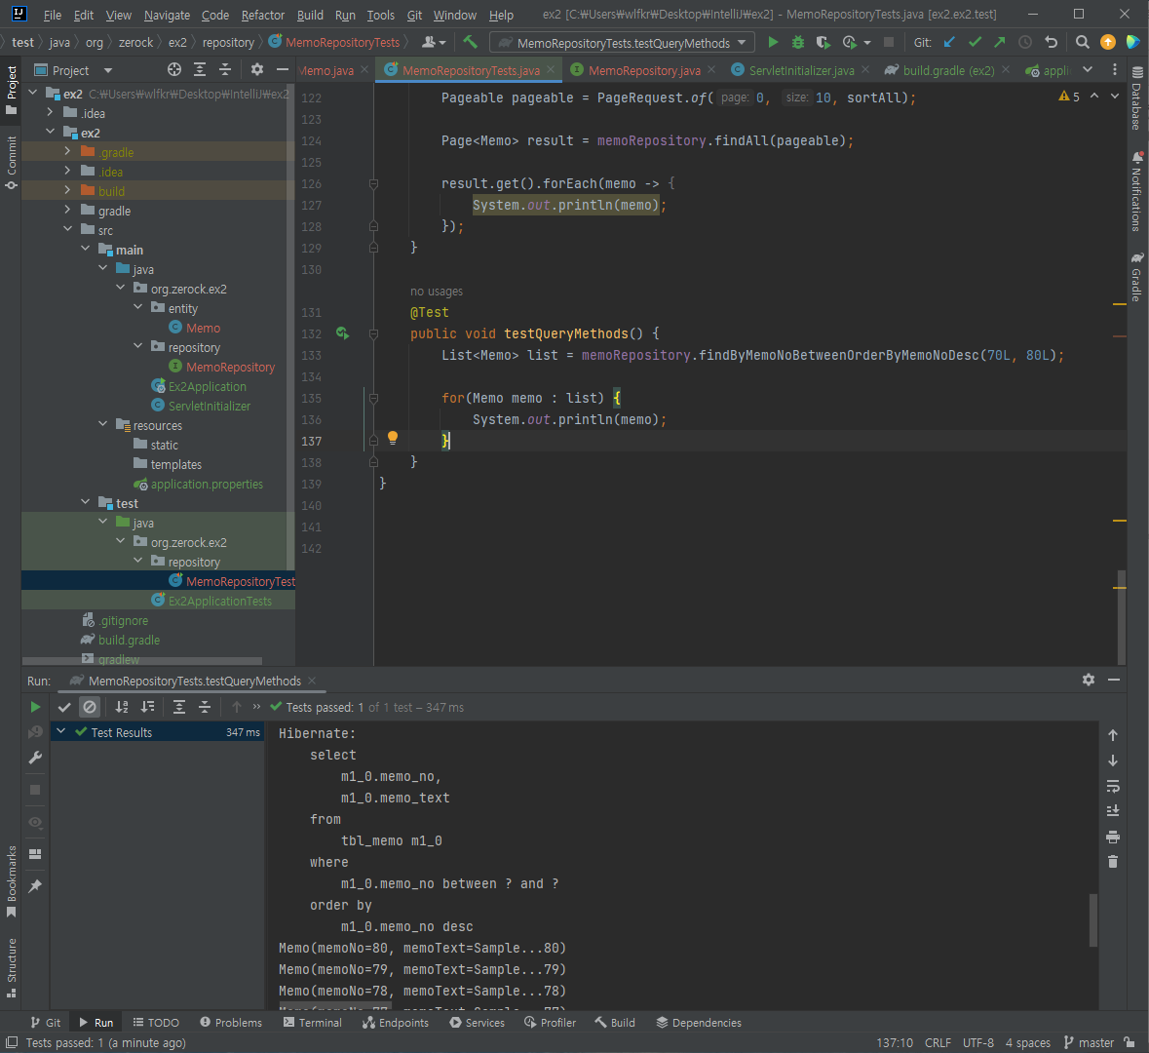Clear output with trash icon
1149x1053 pixels.
click(x=1112, y=862)
